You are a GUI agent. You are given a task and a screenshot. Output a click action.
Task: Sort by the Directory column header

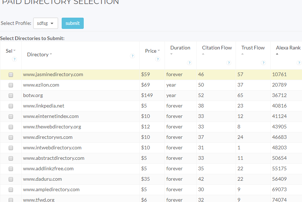[38, 54]
